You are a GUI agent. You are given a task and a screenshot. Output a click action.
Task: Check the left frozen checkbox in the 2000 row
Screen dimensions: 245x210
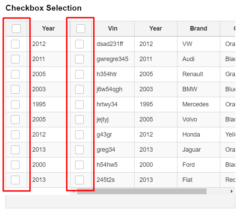pos(15,165)
